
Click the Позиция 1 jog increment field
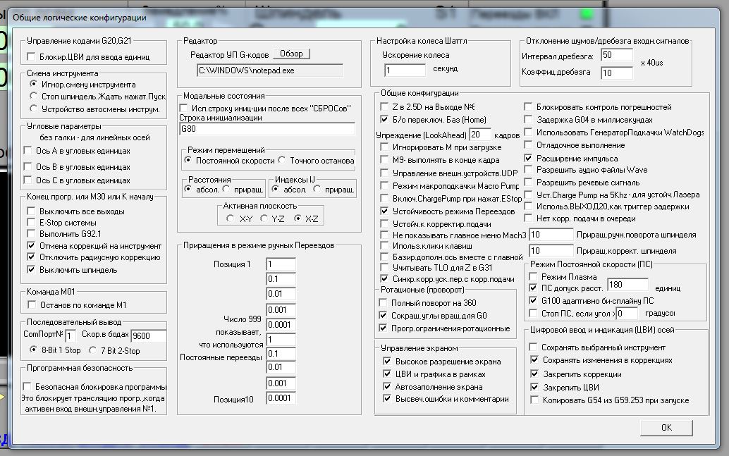point(281,264)
